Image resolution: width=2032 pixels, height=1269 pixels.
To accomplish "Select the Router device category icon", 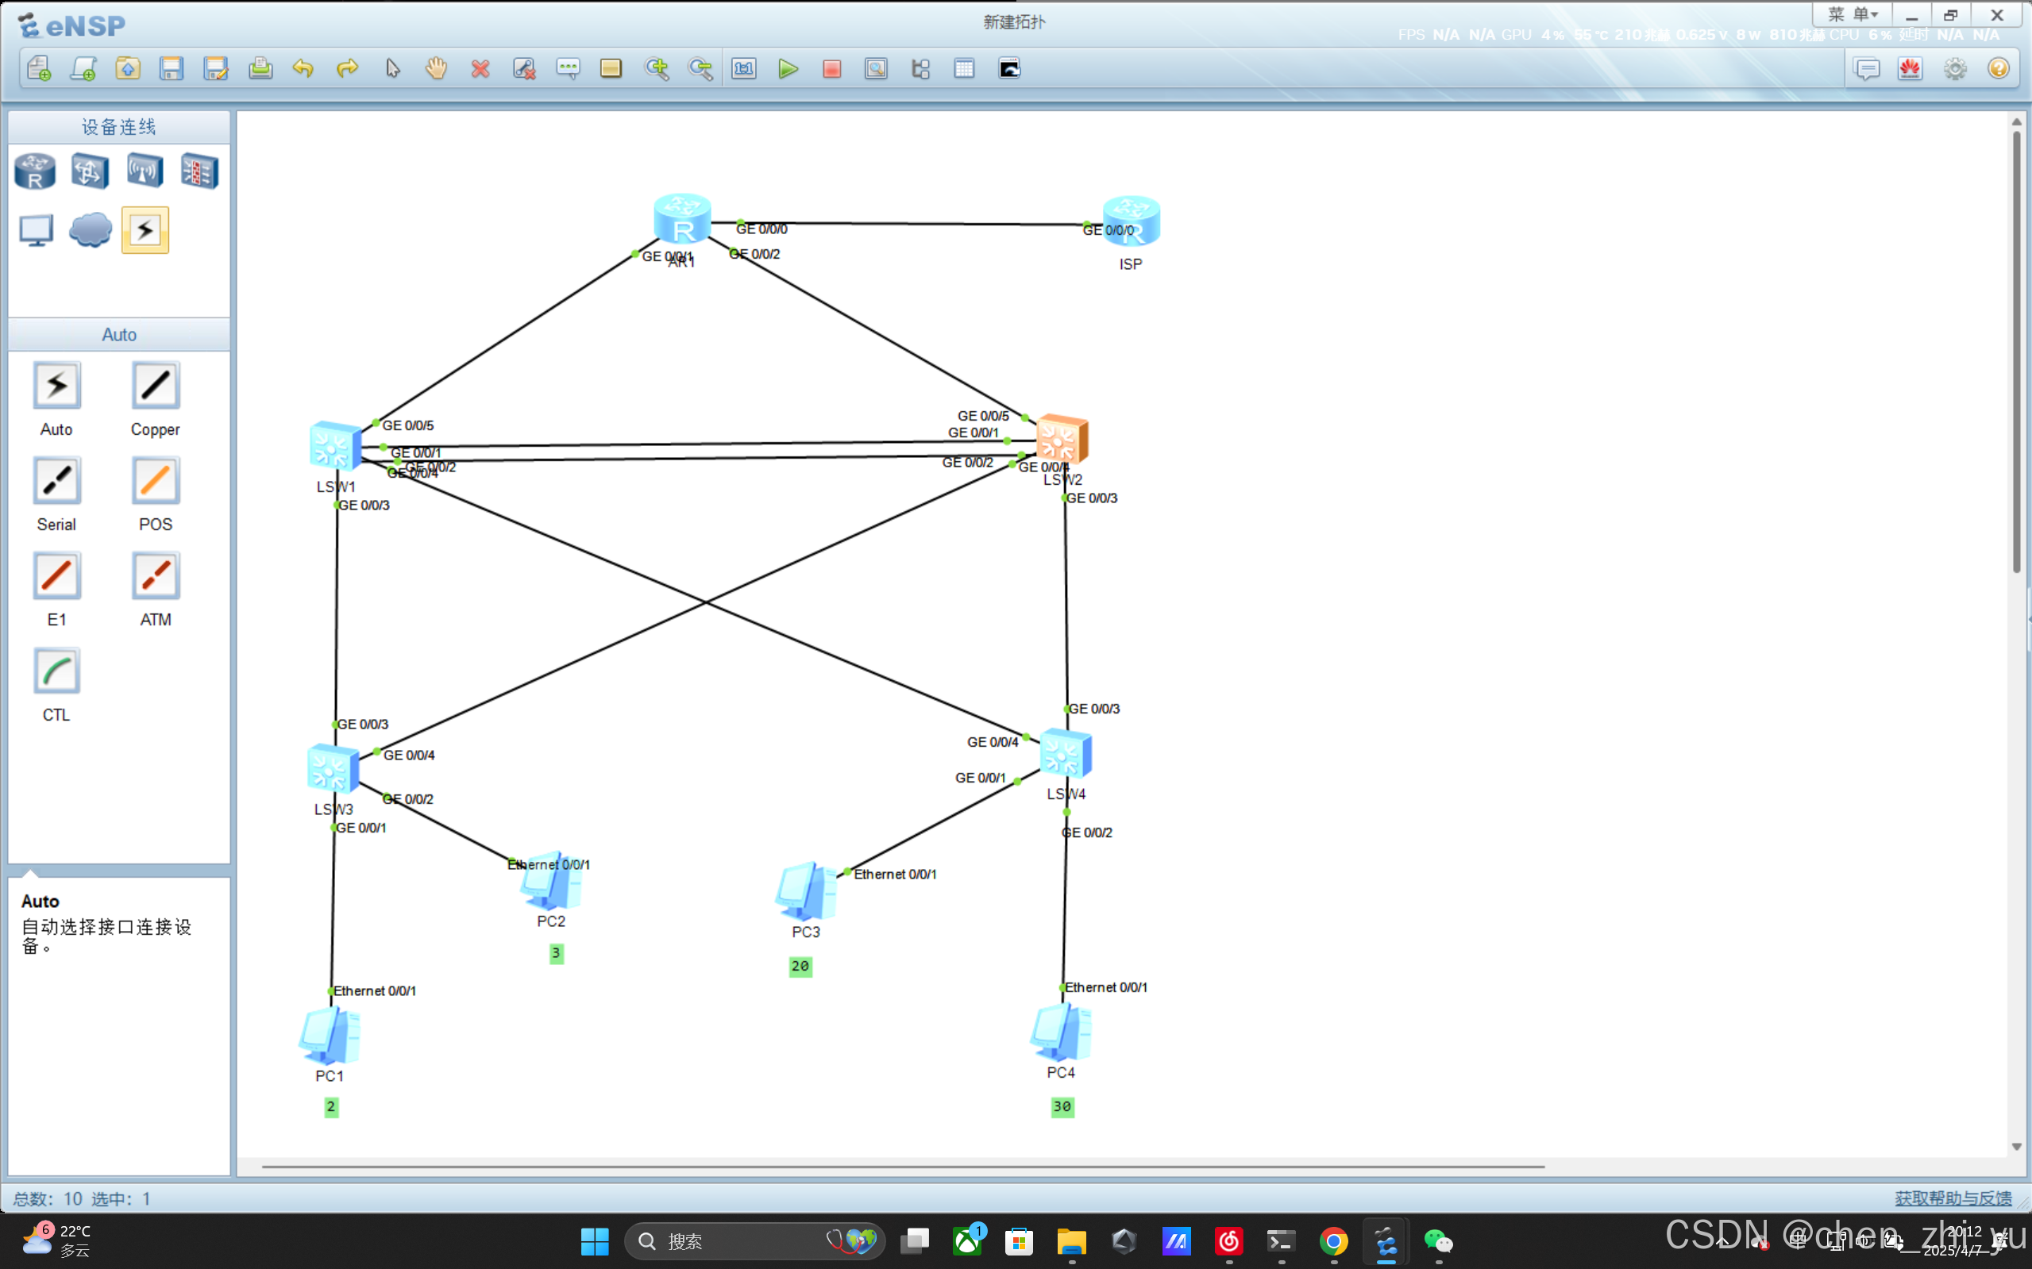I will pos(35,172).
